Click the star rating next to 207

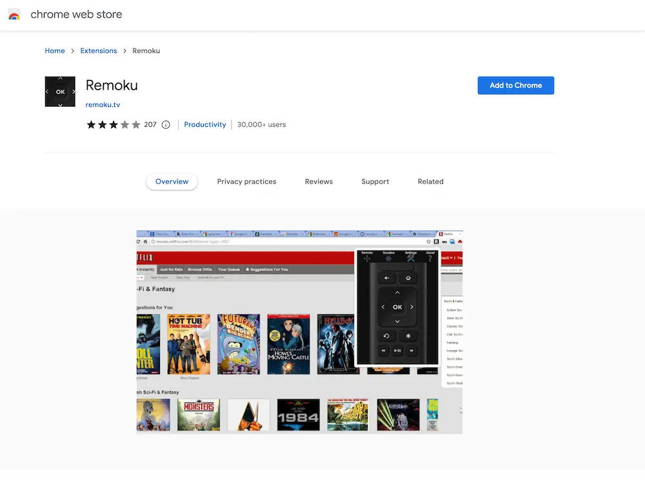click(x=113, y=124)
